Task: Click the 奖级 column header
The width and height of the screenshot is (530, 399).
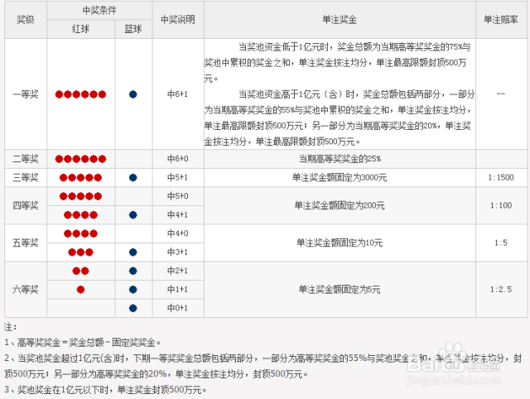Action: [26, 20]
